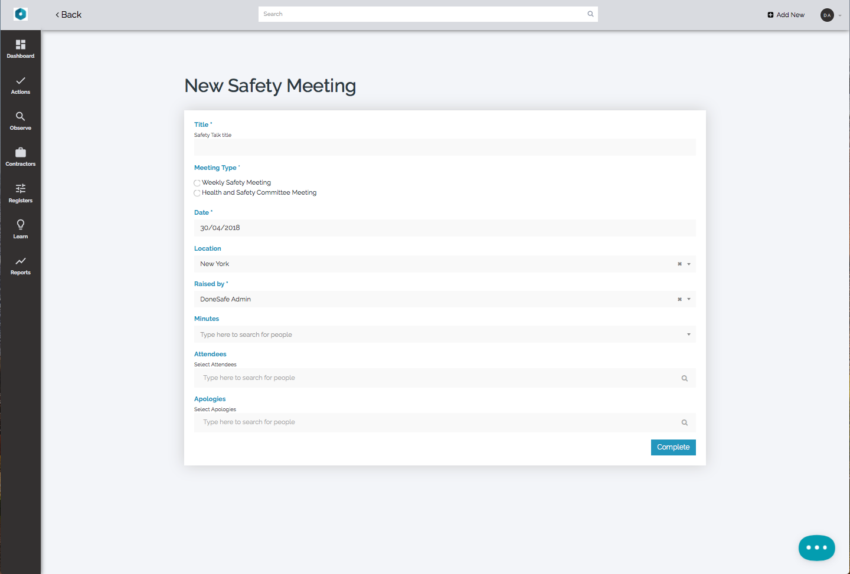Expand the Raised by dropdown arrow
Image resolution: width=850 pixels, height=574 pixels.
(x=689, y=300)
